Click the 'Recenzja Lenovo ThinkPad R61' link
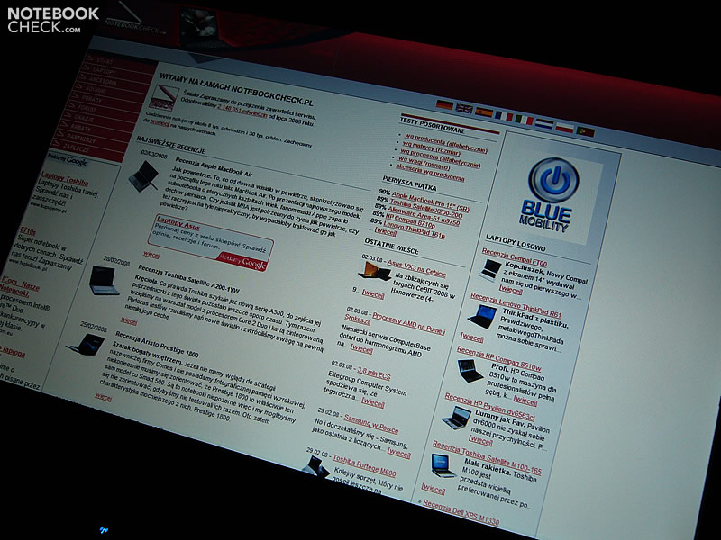The image size is (721, 540). coord(516,305)
